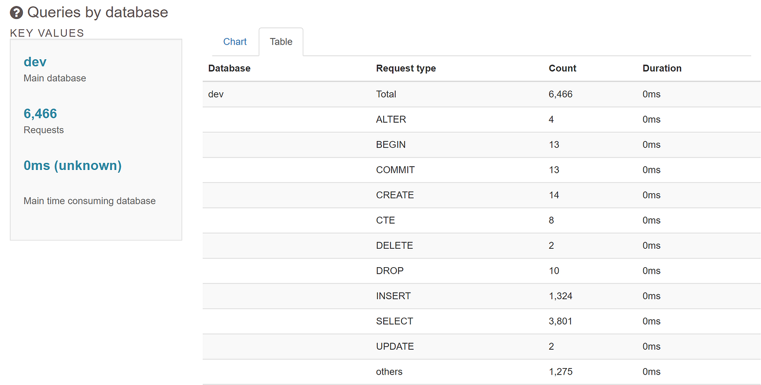Click the 6,466 key value in sidebar
Viewport: 761px width, 385px height.
(40, 113)
